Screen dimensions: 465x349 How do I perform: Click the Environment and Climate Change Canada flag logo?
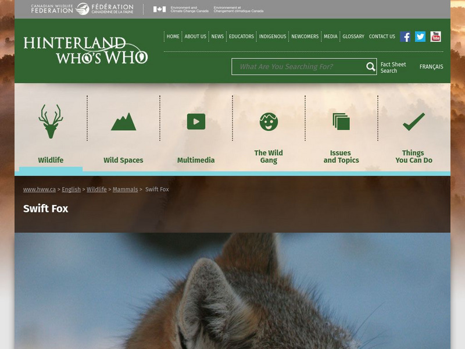pyautogui.click(x=158, y=9)
